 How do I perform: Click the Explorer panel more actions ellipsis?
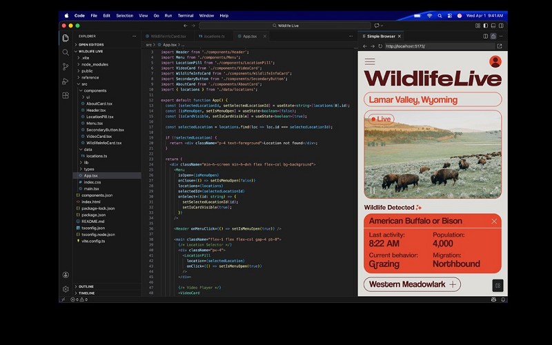[134, 37]
